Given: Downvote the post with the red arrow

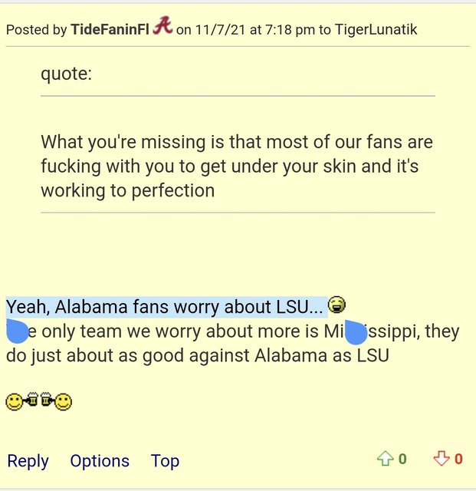Looking at the screenshot, I should tap(442, 459).
